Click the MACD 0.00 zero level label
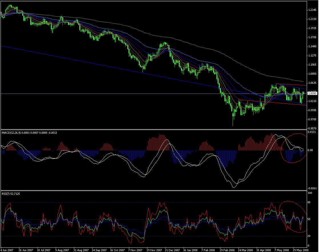Screen dimensions: 319x252 pos(310,150)
